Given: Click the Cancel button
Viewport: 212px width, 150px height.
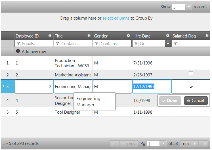Looking at the screenshot, I should [196, 101].
